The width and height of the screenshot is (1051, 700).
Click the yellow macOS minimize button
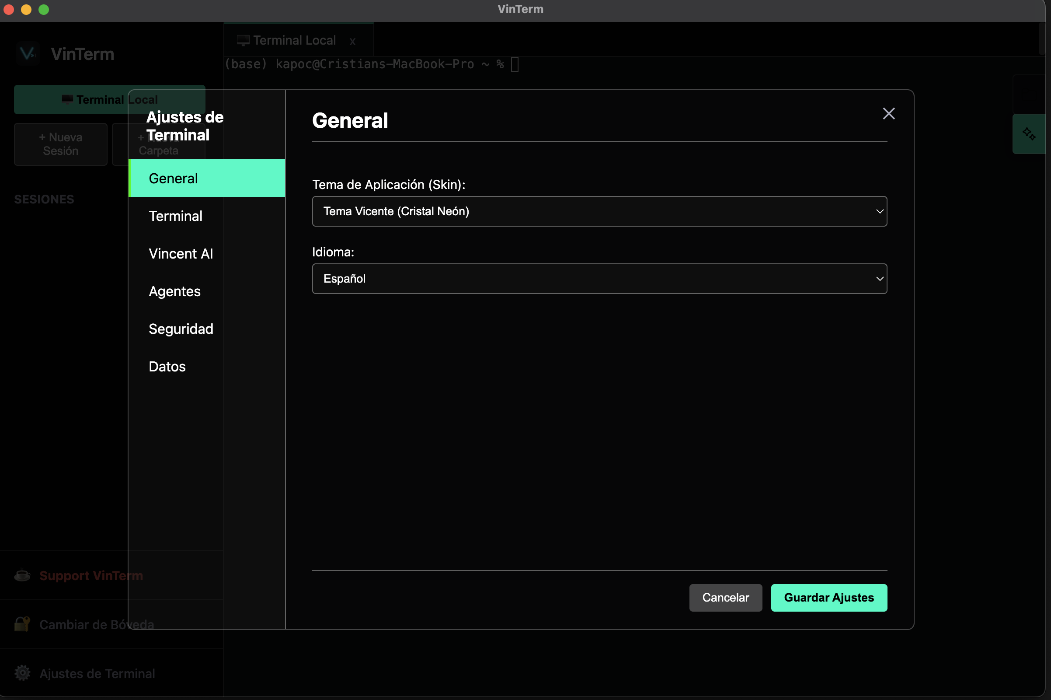(x=26, y=9)
